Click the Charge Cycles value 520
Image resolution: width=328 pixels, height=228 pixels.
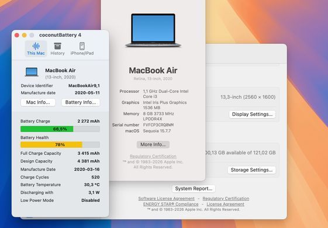(95, 177)
